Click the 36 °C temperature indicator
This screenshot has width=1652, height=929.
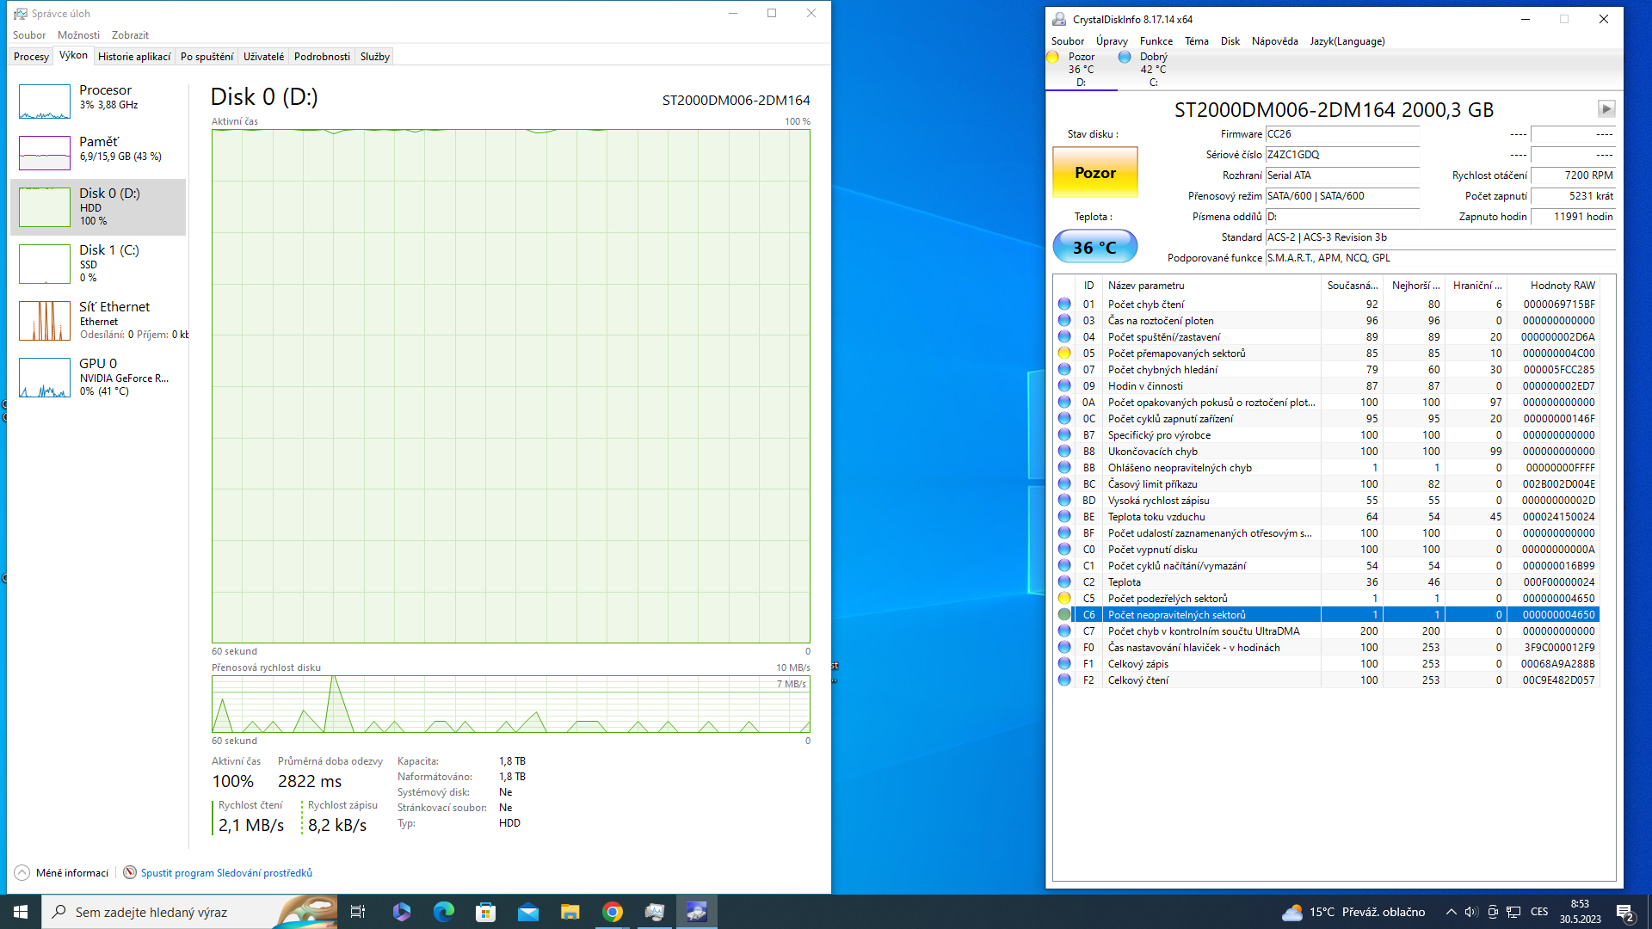(1094, 248)
